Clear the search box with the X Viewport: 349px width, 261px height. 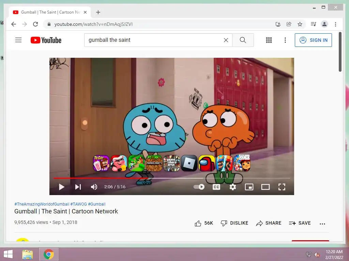(226, 40)
